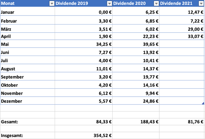The image size is (205, 139).
Task: Click the 4,20 € cell
Action: (84, 84)
